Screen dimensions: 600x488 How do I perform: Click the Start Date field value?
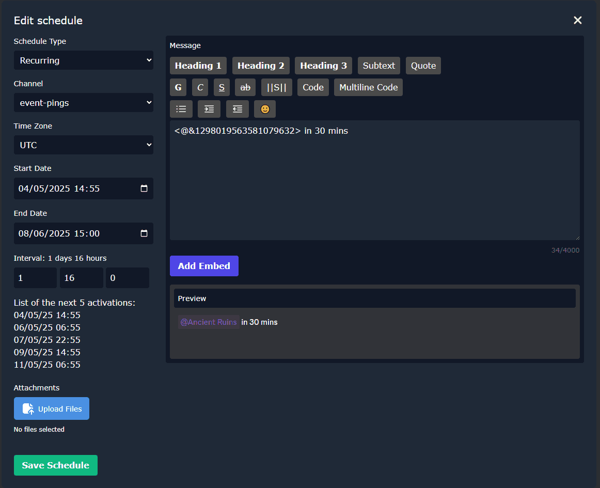(59, 188)
